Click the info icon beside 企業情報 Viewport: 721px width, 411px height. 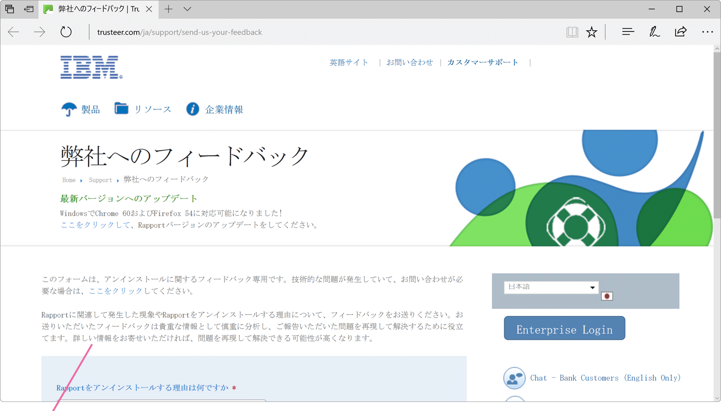pos(192,109)
